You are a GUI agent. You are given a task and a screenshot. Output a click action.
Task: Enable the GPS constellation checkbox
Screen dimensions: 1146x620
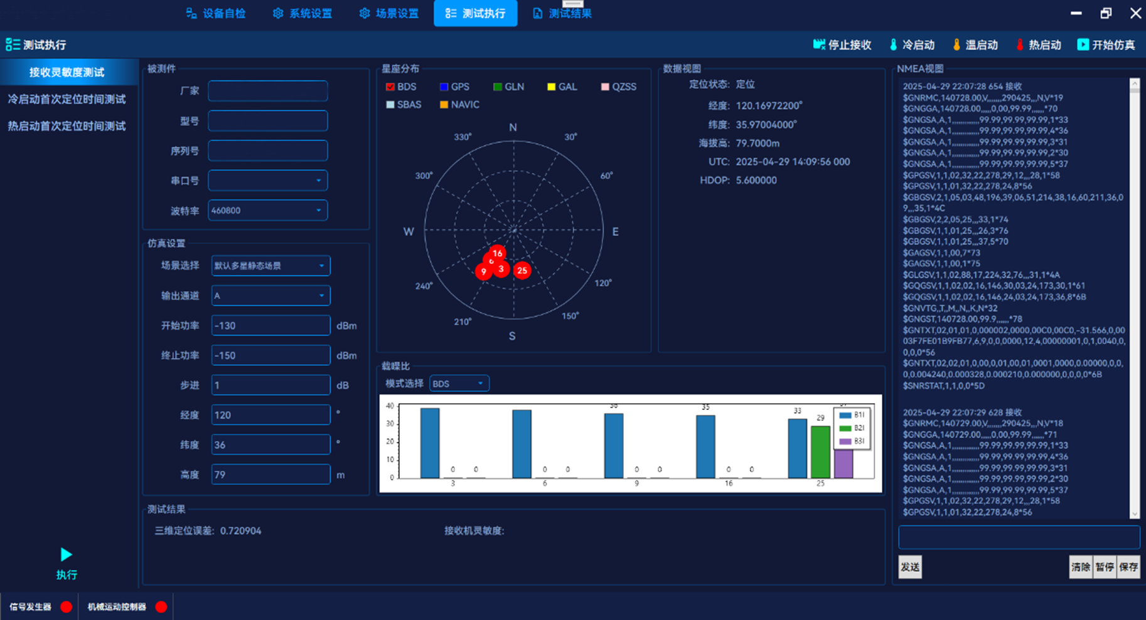444,87
